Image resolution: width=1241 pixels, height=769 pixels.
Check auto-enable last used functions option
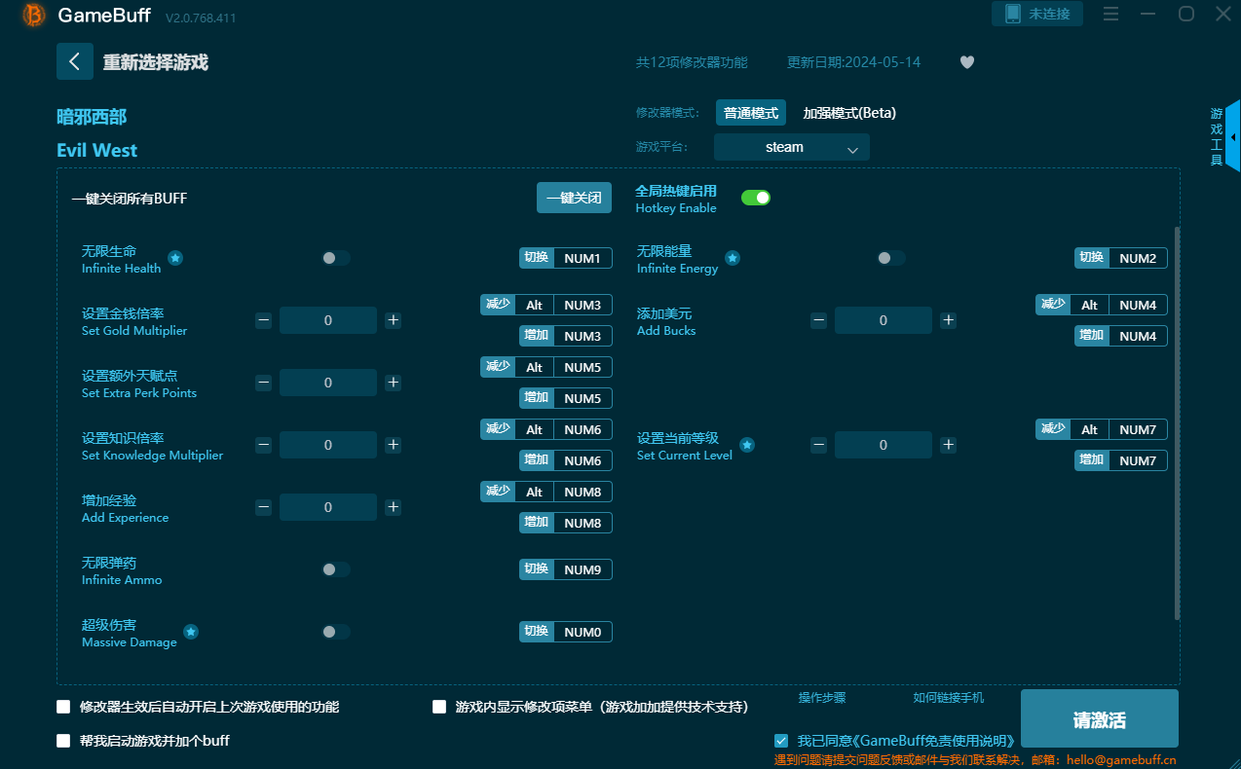tap(64, 707)
